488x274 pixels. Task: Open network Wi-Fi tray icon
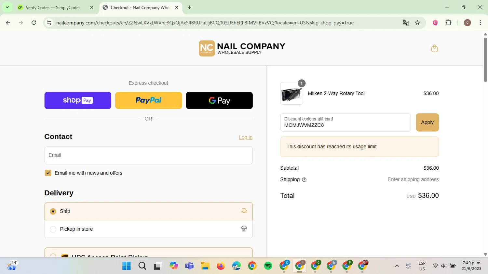click(435, 266)
